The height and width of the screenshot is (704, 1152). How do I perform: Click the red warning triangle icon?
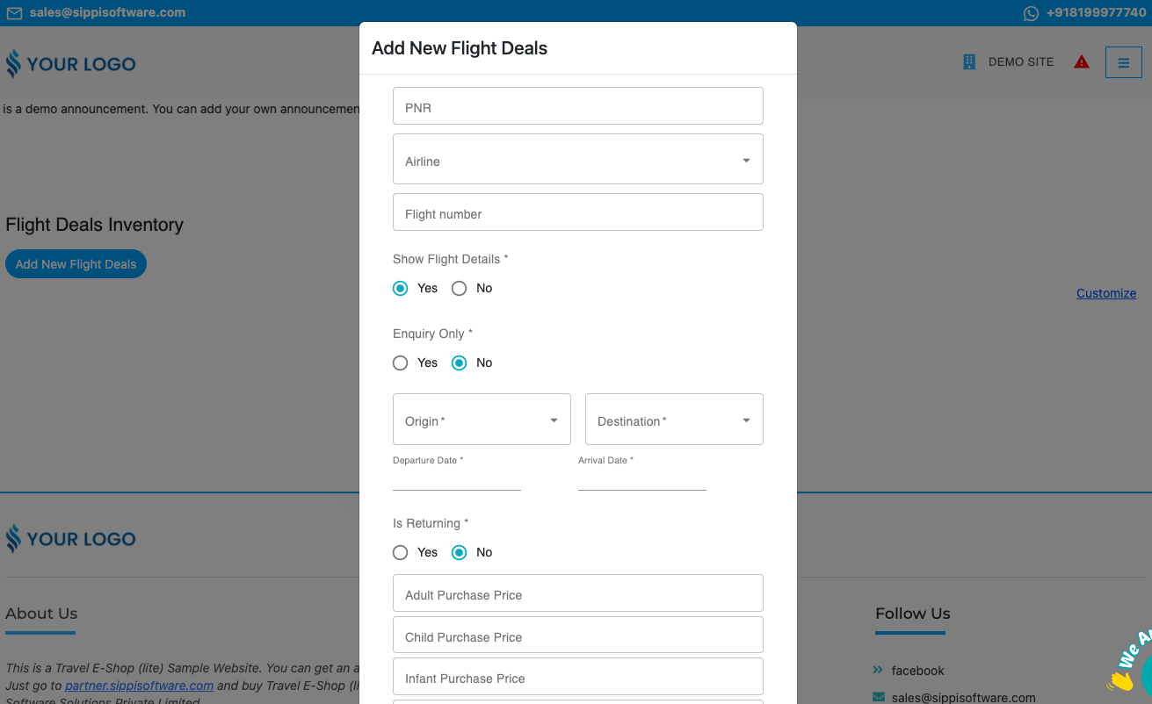click(1082, 61)
